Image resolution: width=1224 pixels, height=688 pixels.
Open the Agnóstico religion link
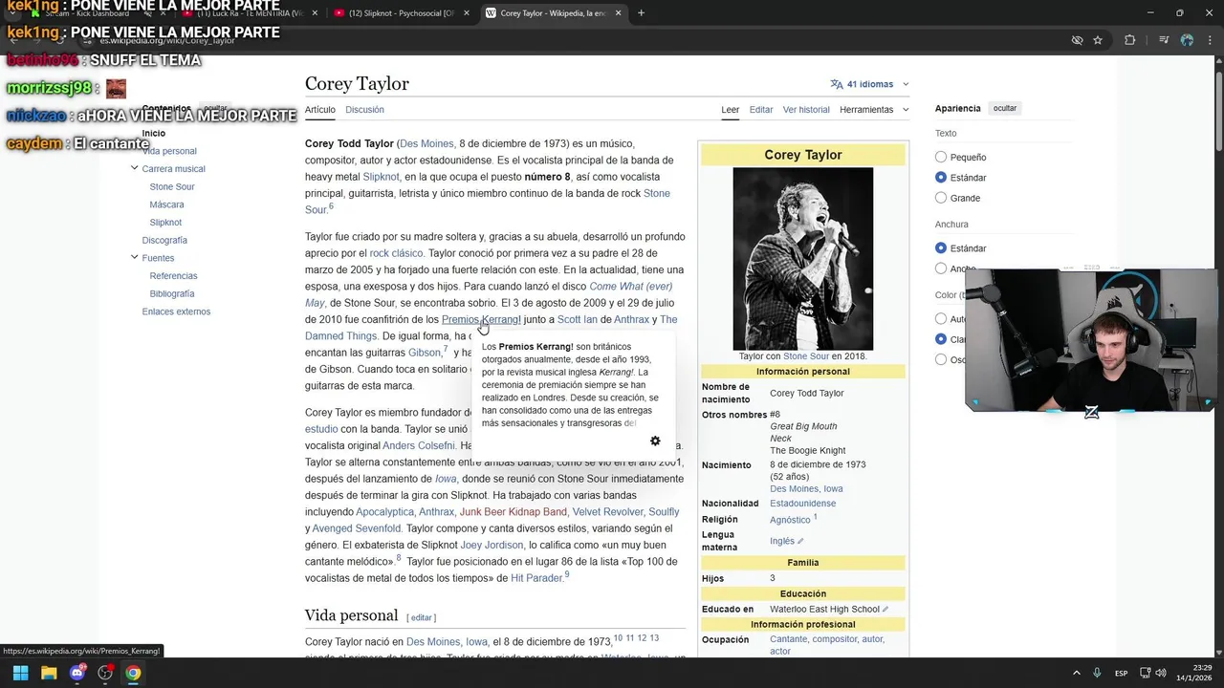(790, 520)
